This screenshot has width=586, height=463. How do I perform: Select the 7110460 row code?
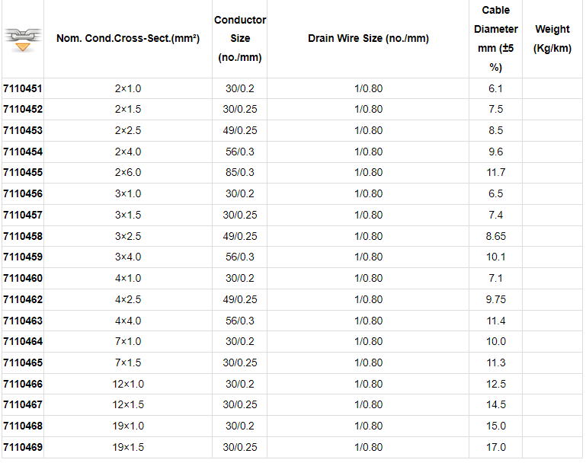tap(23, 278)
